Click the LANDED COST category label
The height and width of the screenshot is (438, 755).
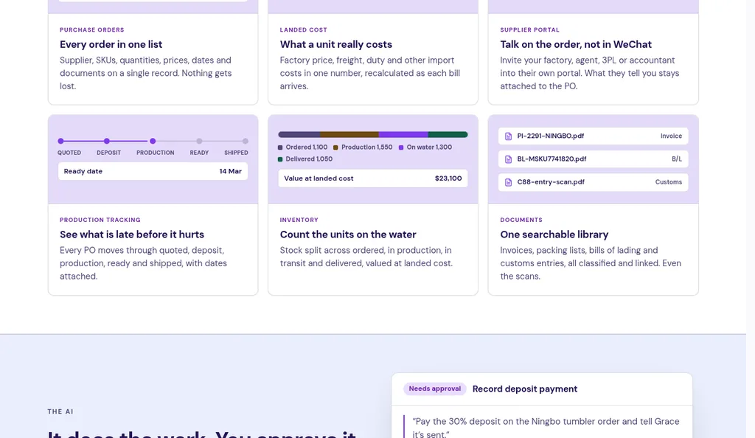tap(303, 29)
